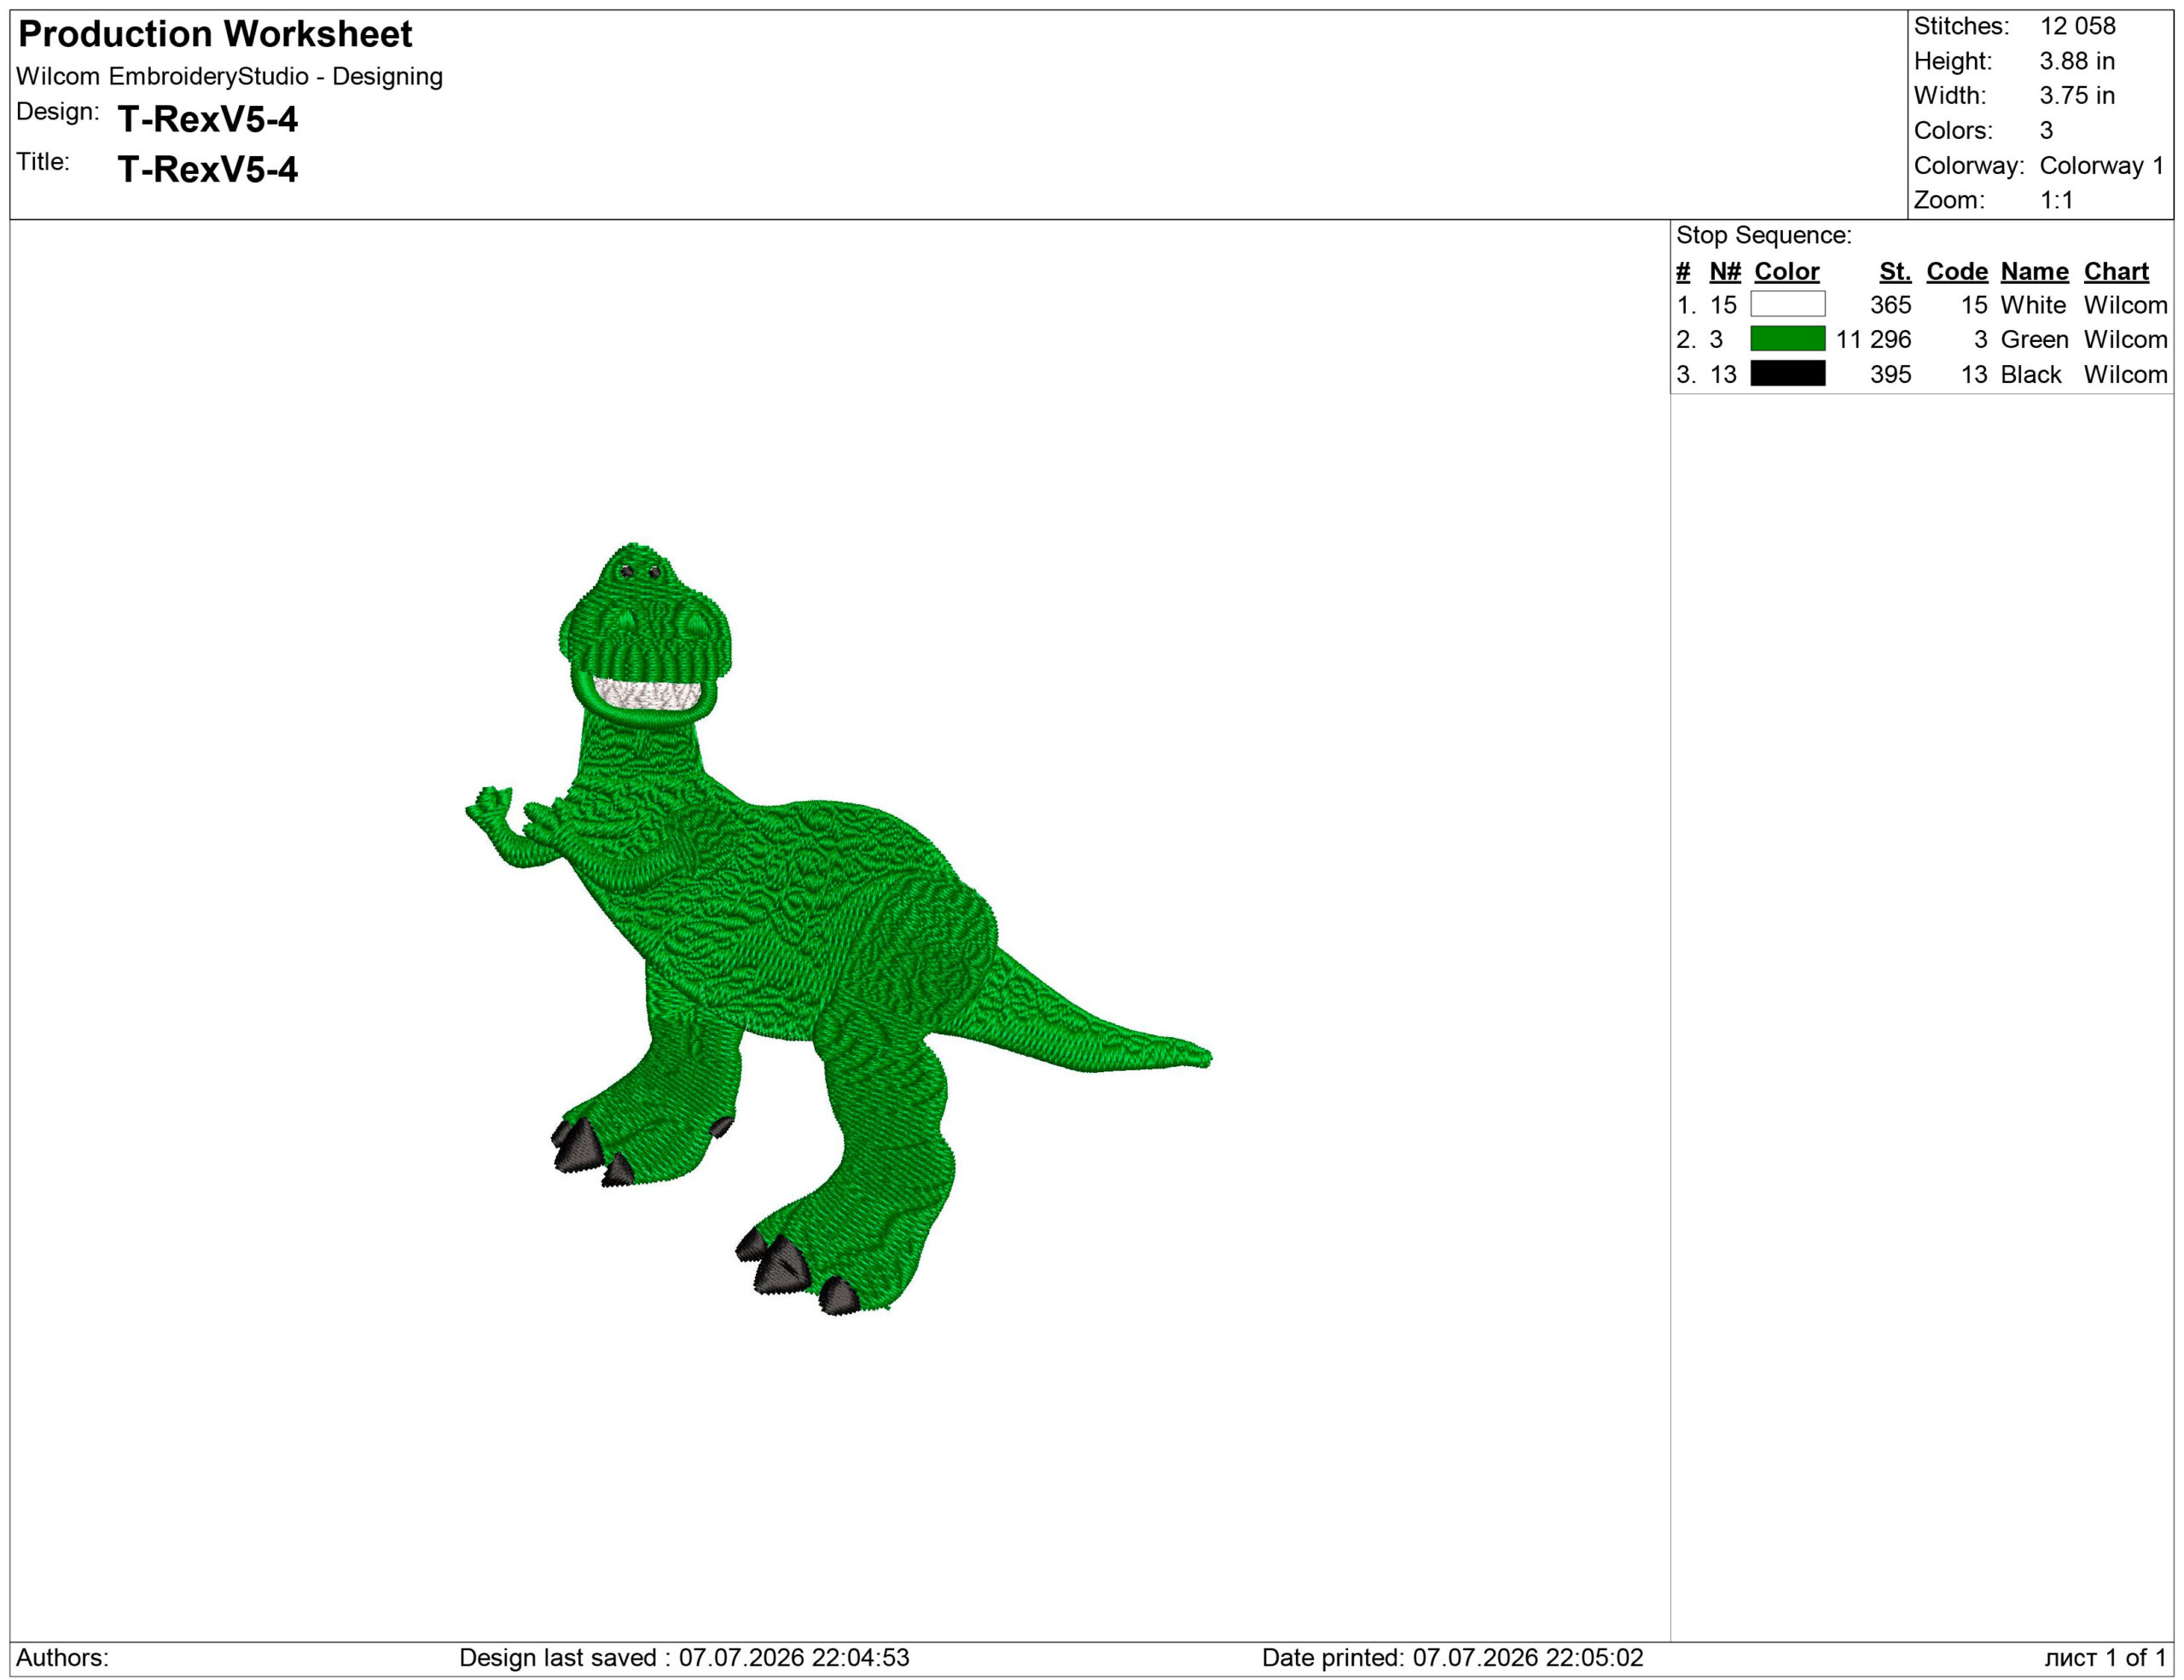This screenshot has width=2184, height=1680.
Task: Click the black color swatch in stop sequence
Action: [x=1787, y=374]
